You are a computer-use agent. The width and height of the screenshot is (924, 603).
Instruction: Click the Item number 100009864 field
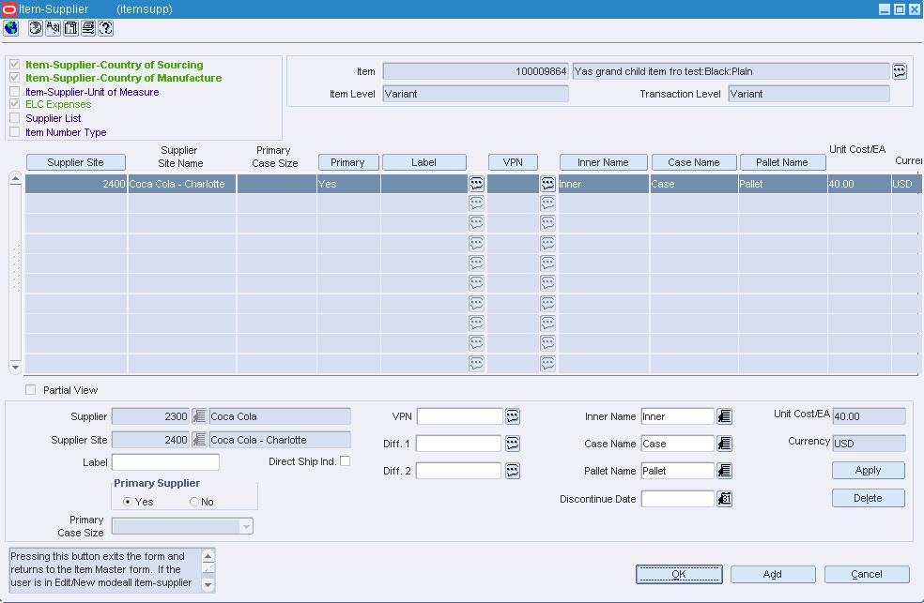pyautogui.click(x=475, y=71)
